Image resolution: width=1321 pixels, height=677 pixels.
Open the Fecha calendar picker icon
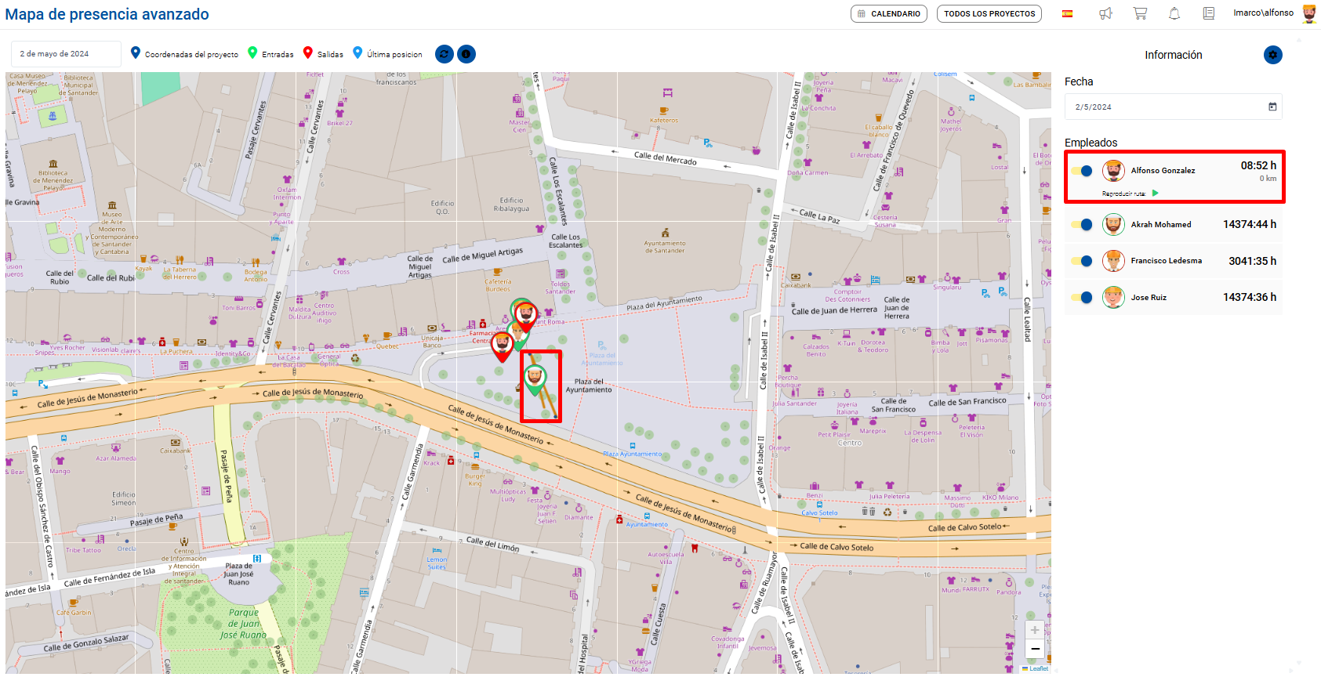tap(1272, 107)
